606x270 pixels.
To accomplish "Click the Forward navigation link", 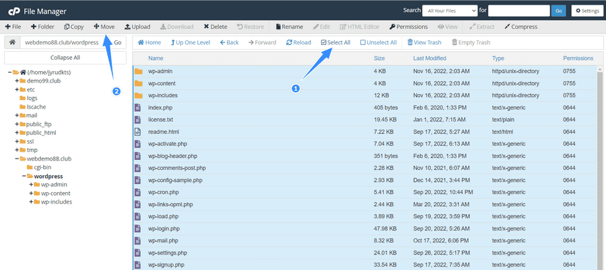I will (263, 42).
